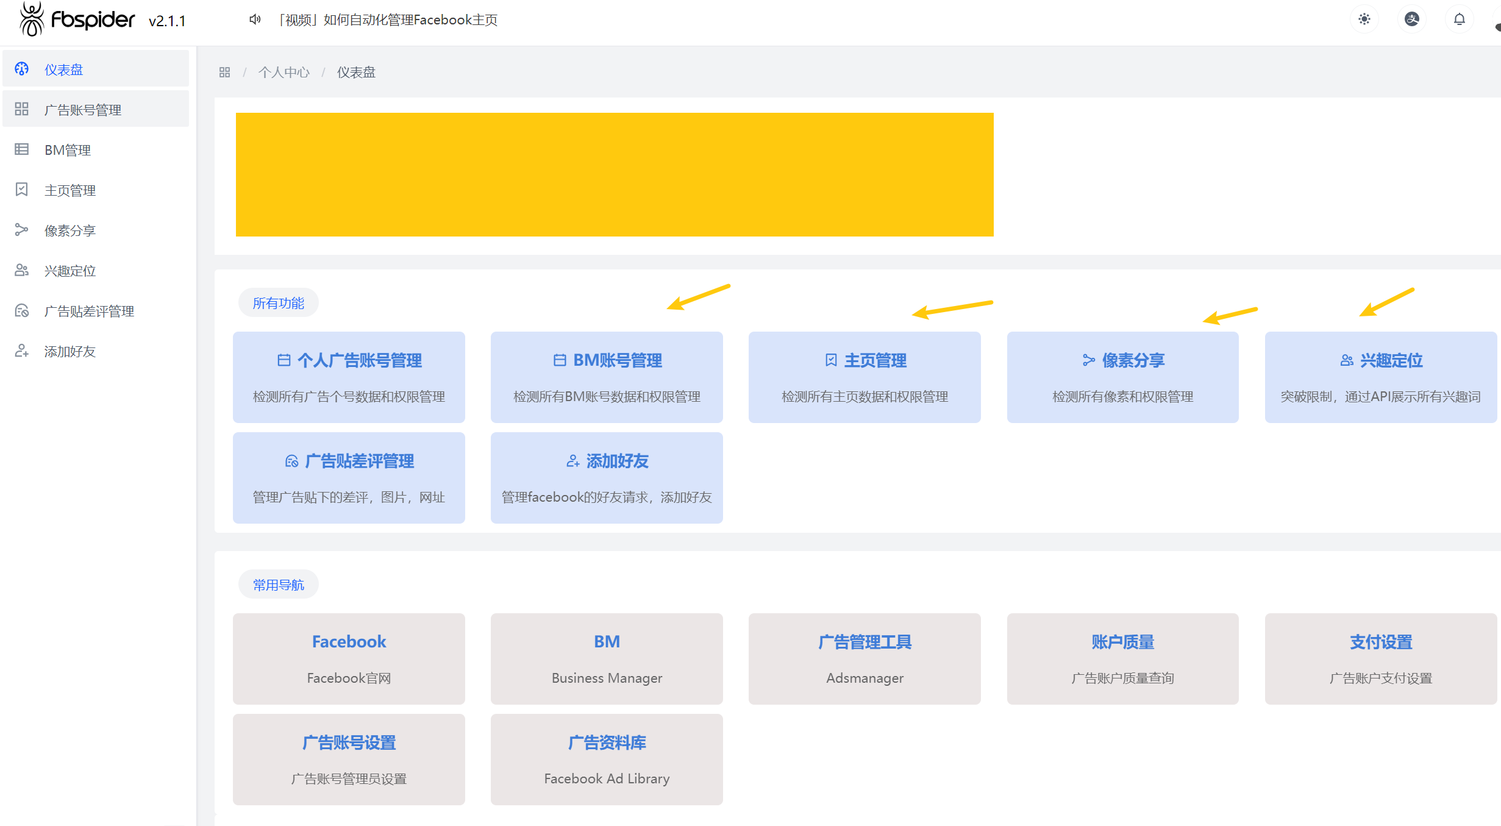Click the 像素分享 share icon in sidebar
Viewport: 1501px width, 826px height.
(x=22, y=230)
